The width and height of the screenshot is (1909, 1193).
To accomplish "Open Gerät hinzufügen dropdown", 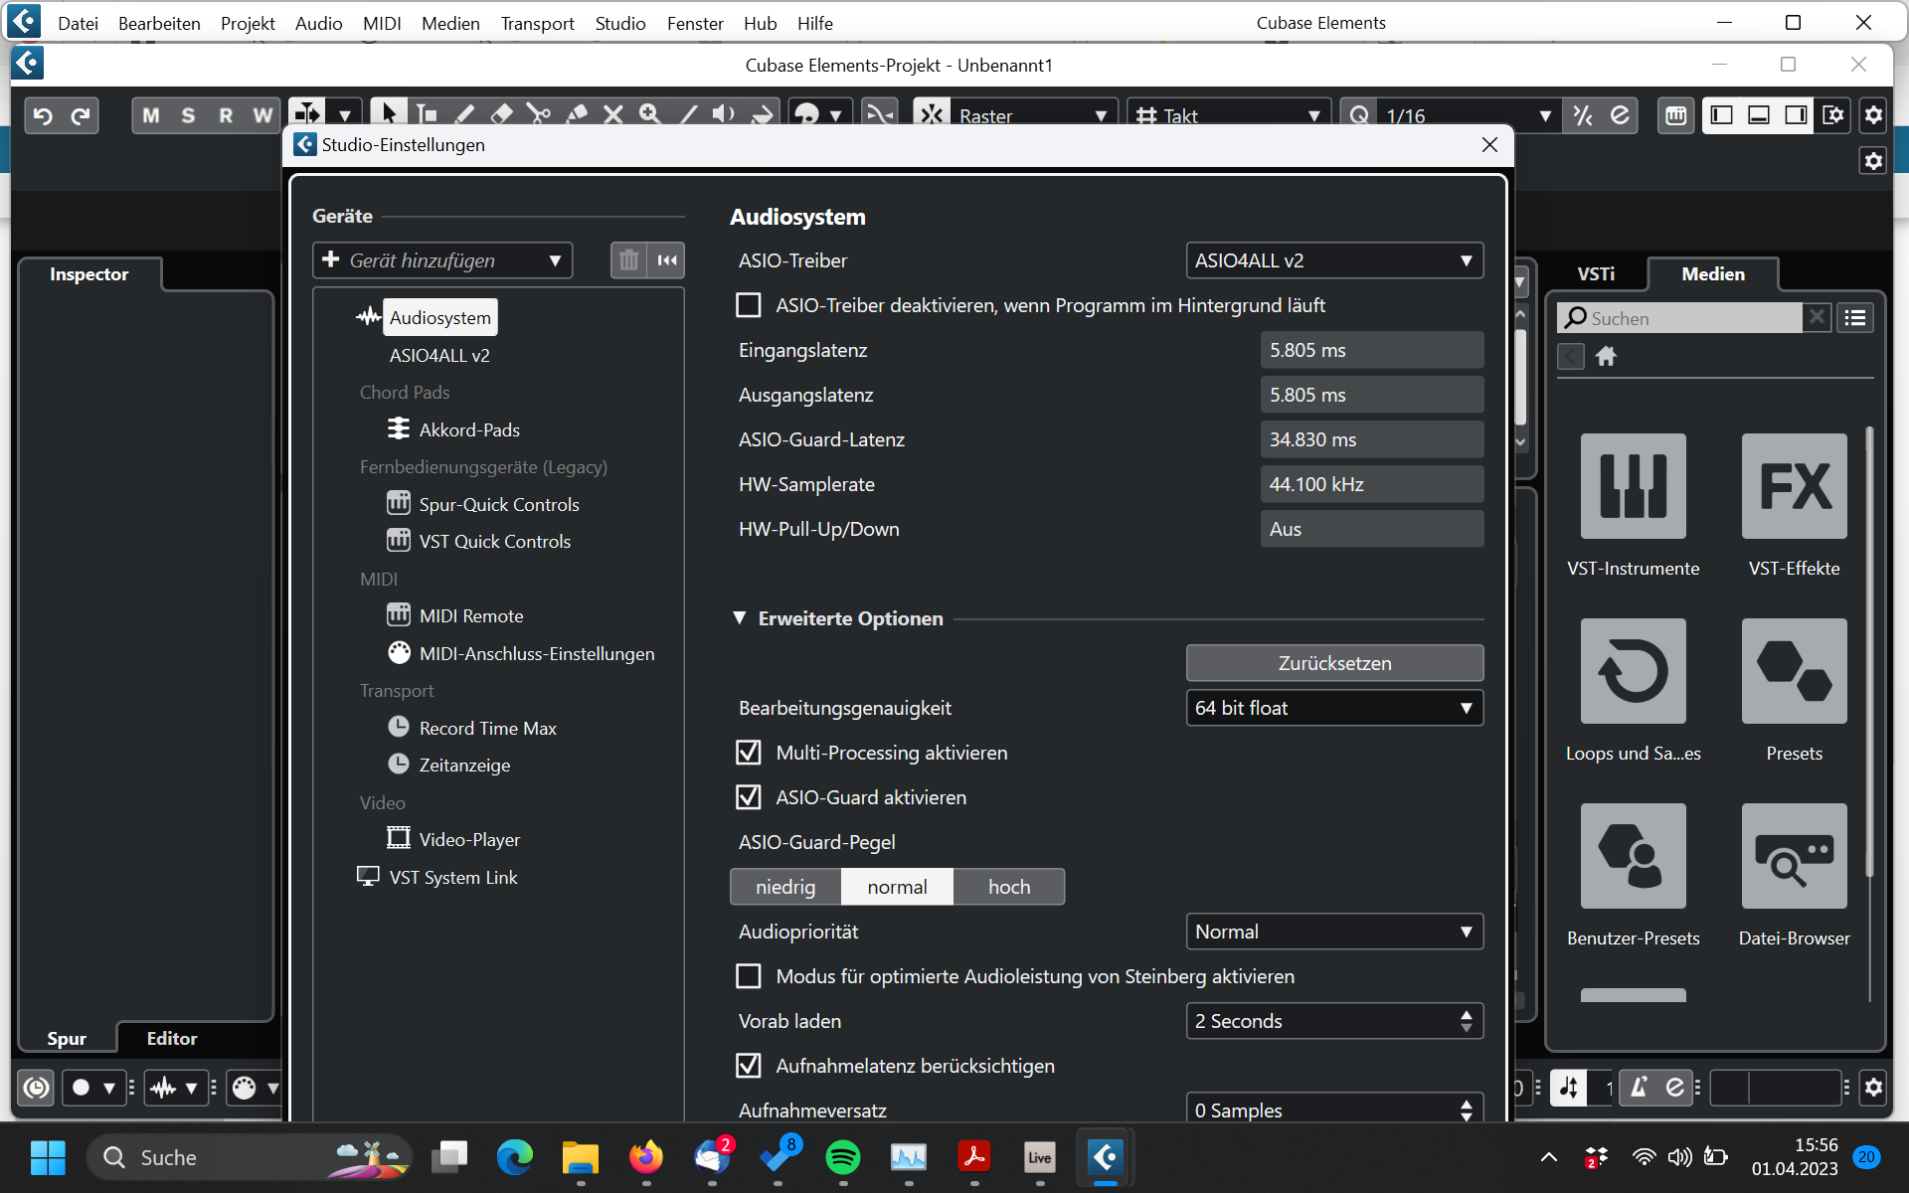I will pos(442,260).
